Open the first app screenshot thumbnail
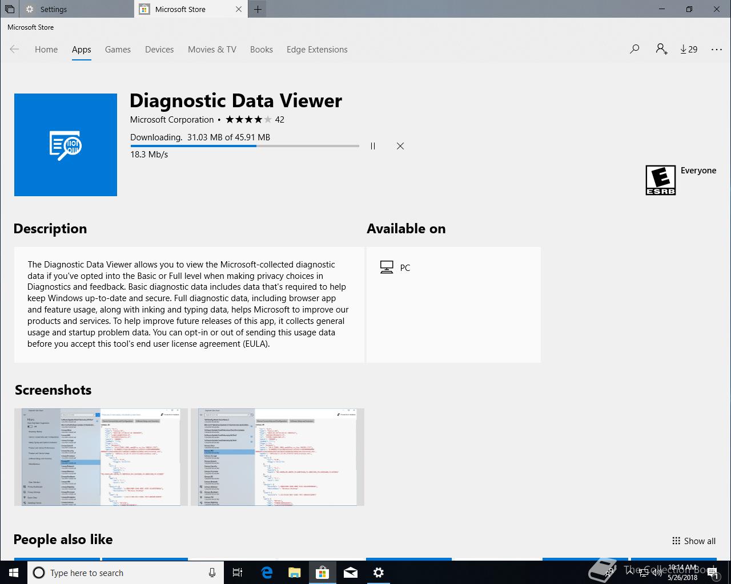Image resolution: width=731 pixels, height=584 pixels. click(x=101, y=457)
